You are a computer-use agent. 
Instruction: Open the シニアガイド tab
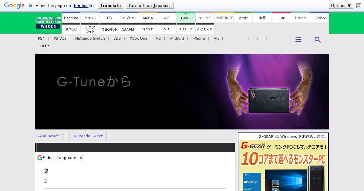[x=90, y=29]
